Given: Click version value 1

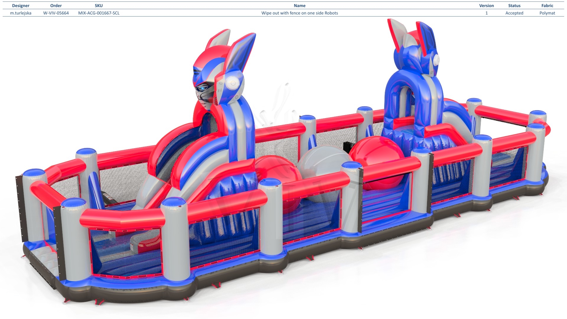Looking at the screenshot, I should click(x=486, y=13).
